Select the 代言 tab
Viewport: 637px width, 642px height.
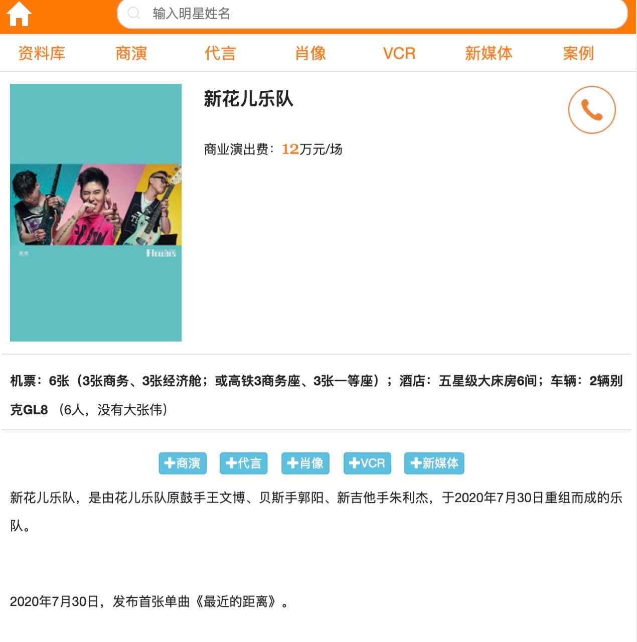pyautogui.click(x=220, y=53)
